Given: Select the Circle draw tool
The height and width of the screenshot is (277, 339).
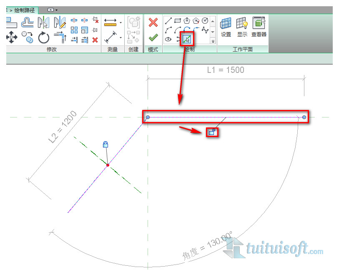Looking at the screenshot, I should pyautogui.click(x=205, y=21).
